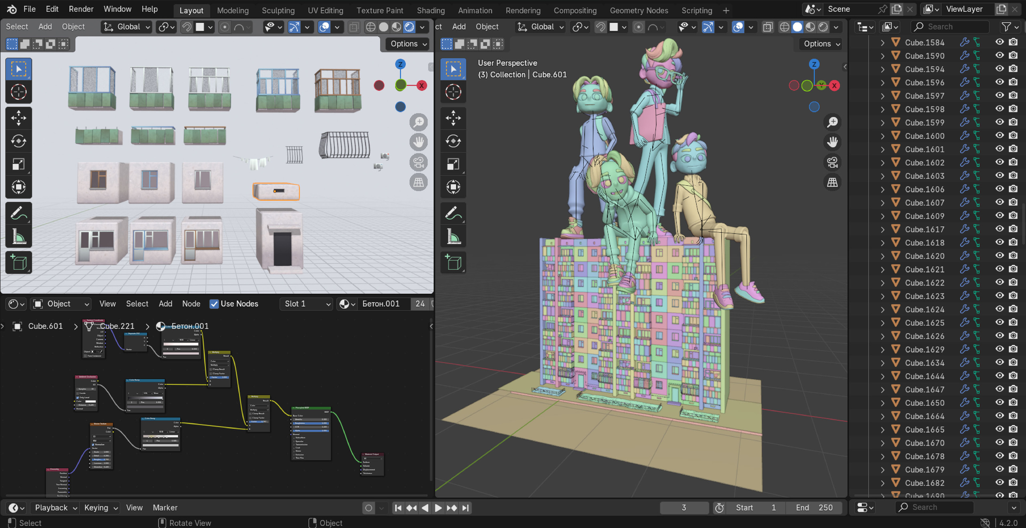The image size is (1026, 528).
Task: Select the Move tool in left viewport
Action: tap(18, 118)
